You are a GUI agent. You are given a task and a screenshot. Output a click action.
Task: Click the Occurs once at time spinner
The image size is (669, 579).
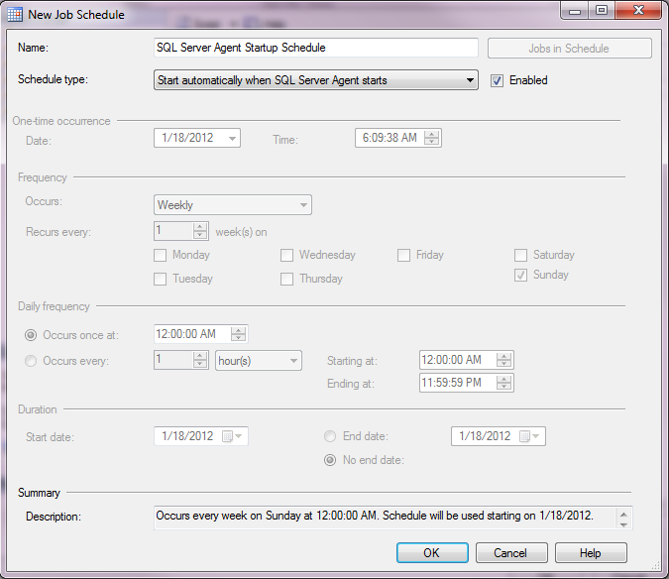tap(238, 334)
